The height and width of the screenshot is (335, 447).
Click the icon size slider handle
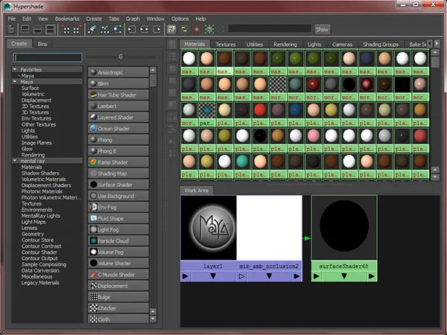121,57
